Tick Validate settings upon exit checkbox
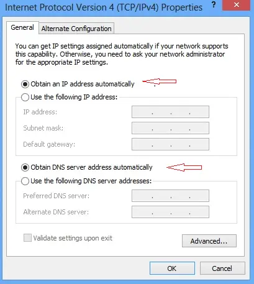 tap(27, 238)
